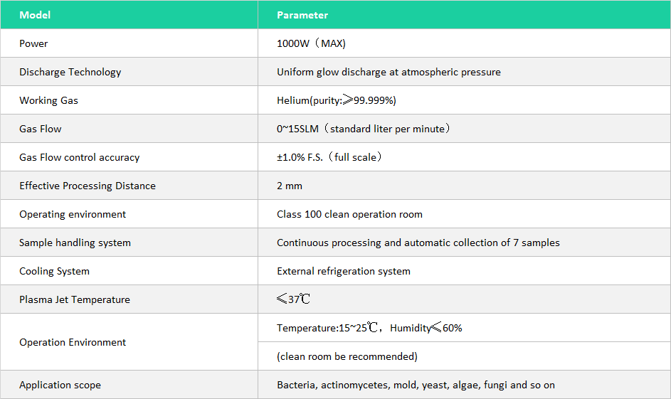Click the "Bacteria, actinomycetes, mold" application text

click(416, 385)
